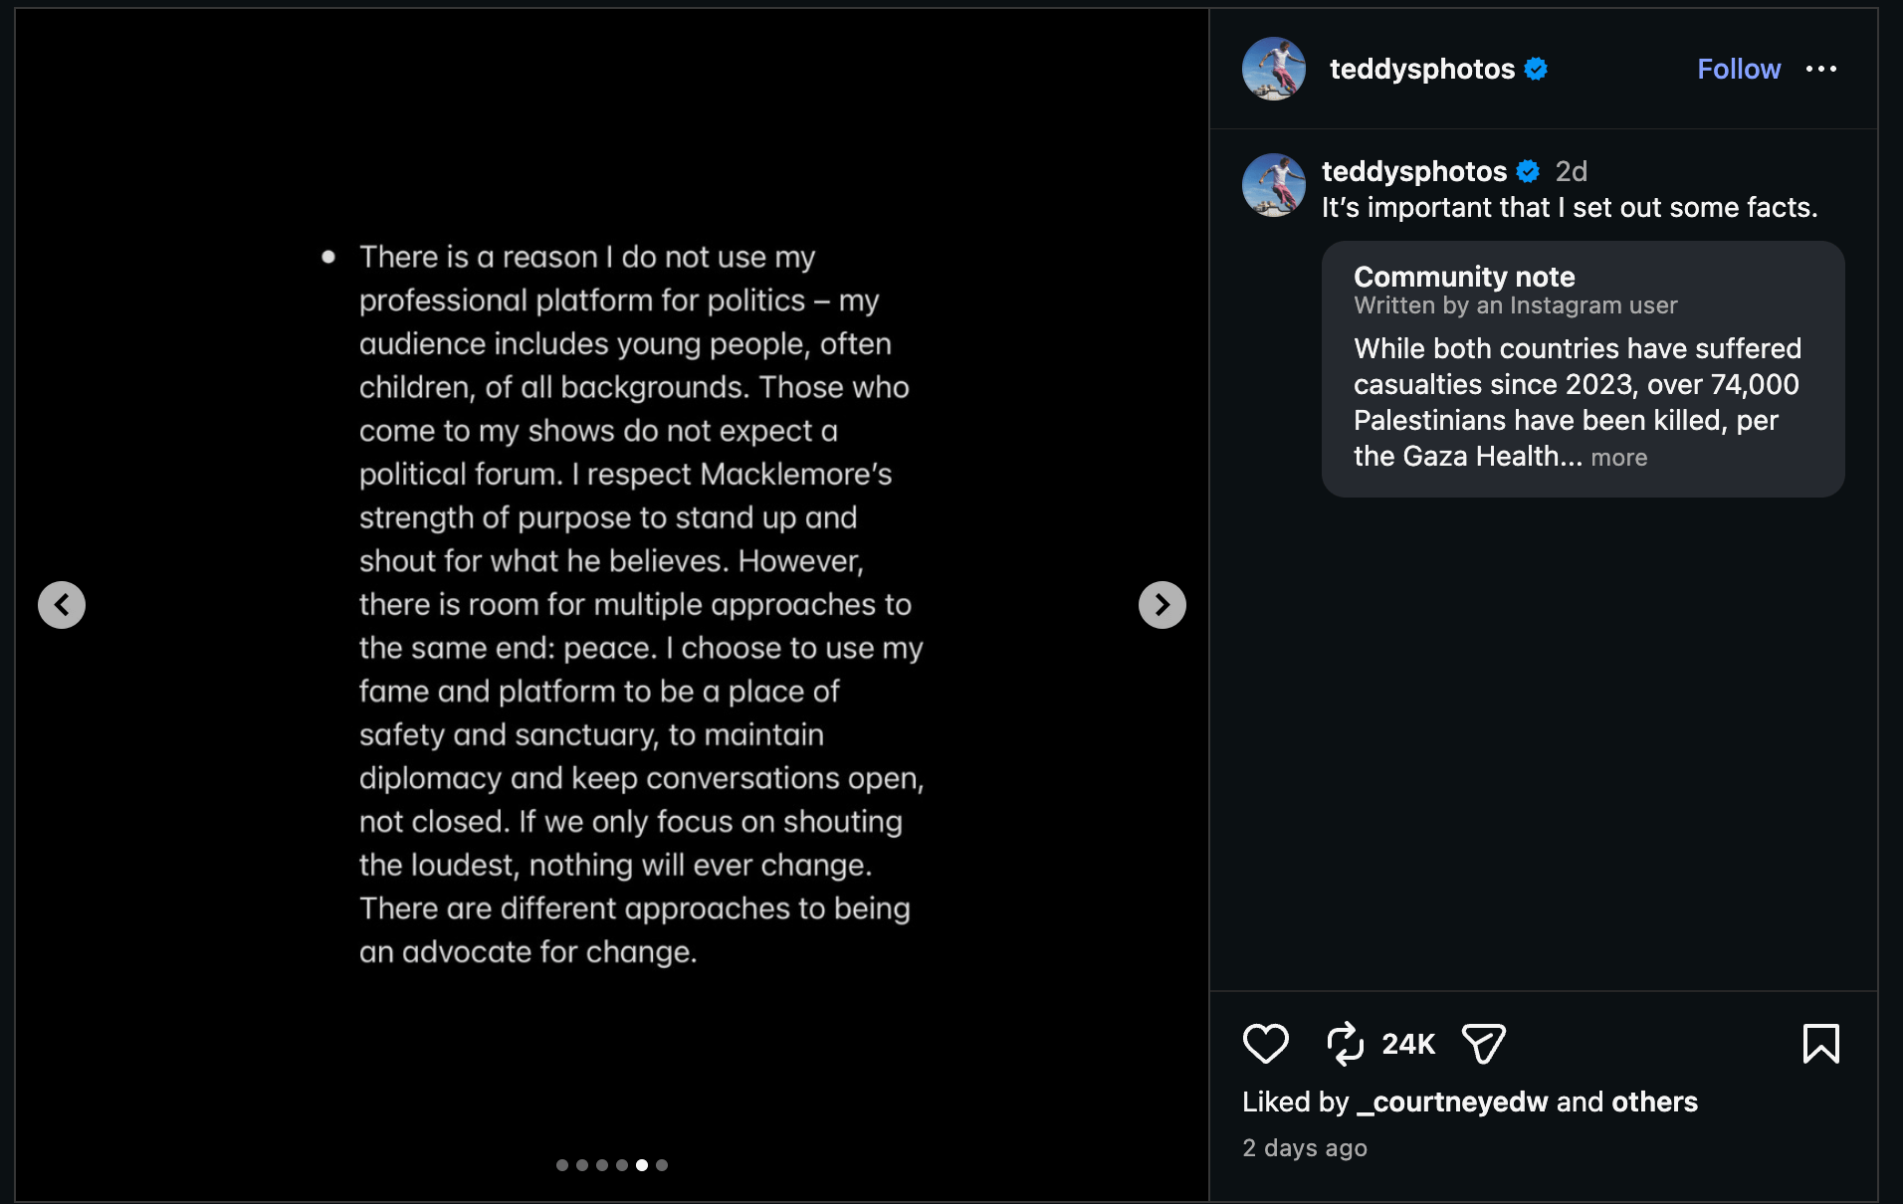
Task: Share post via paper plane icon
Action: coord(1483,1044)
